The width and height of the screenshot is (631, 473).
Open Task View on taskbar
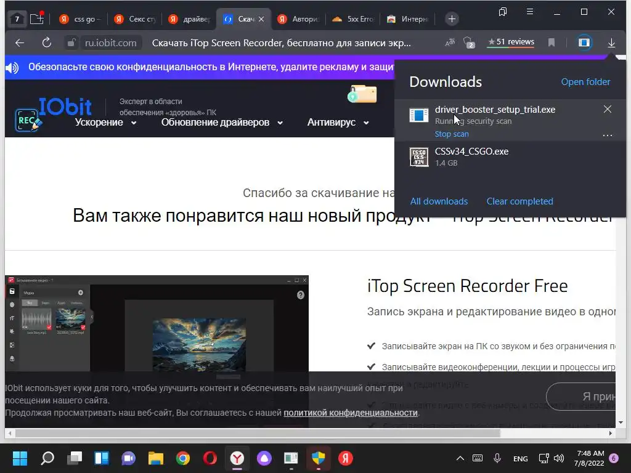pos(75,458)
